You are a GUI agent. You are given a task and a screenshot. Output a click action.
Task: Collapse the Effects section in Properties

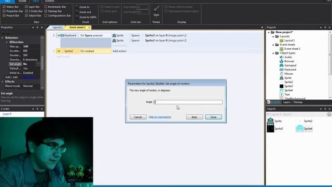point(2,82)
